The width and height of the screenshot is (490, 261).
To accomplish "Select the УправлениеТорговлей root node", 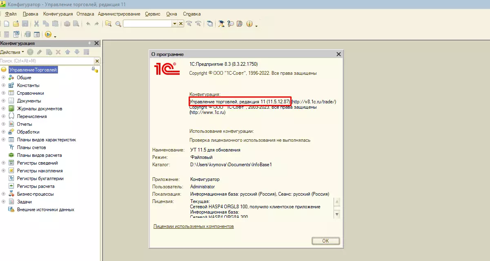I will pos(33,70).
